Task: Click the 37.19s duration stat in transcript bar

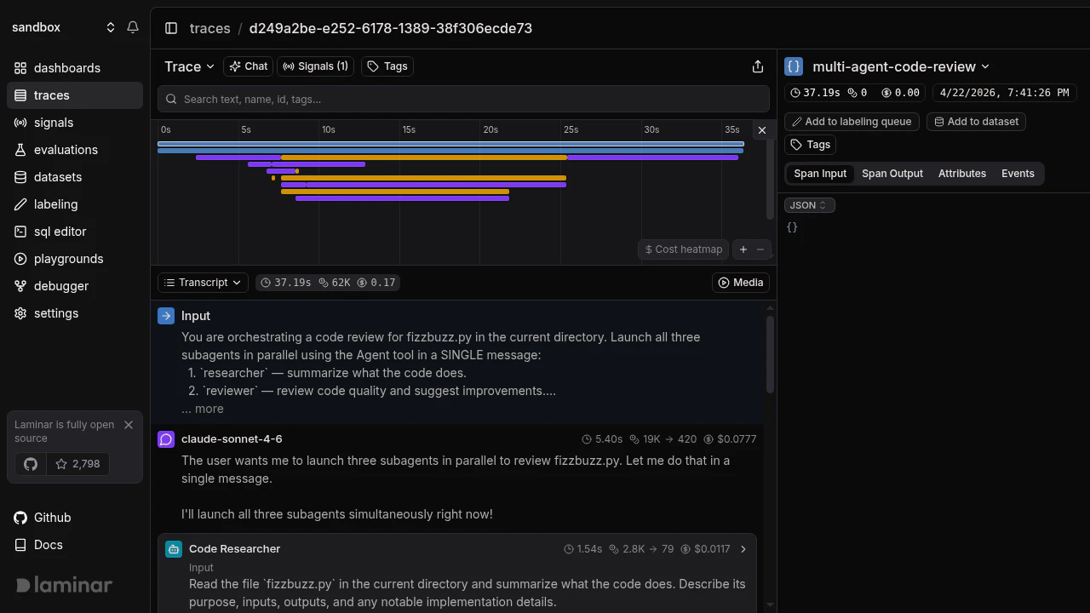Action: point(285,283)
